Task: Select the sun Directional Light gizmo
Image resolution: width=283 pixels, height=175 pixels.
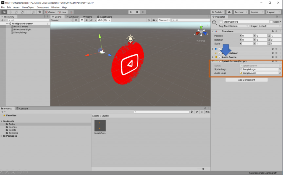Action: tap(130, 39)
